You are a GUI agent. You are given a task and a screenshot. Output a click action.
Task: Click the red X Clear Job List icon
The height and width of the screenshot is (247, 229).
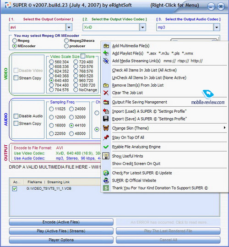[x=106, y=93]
